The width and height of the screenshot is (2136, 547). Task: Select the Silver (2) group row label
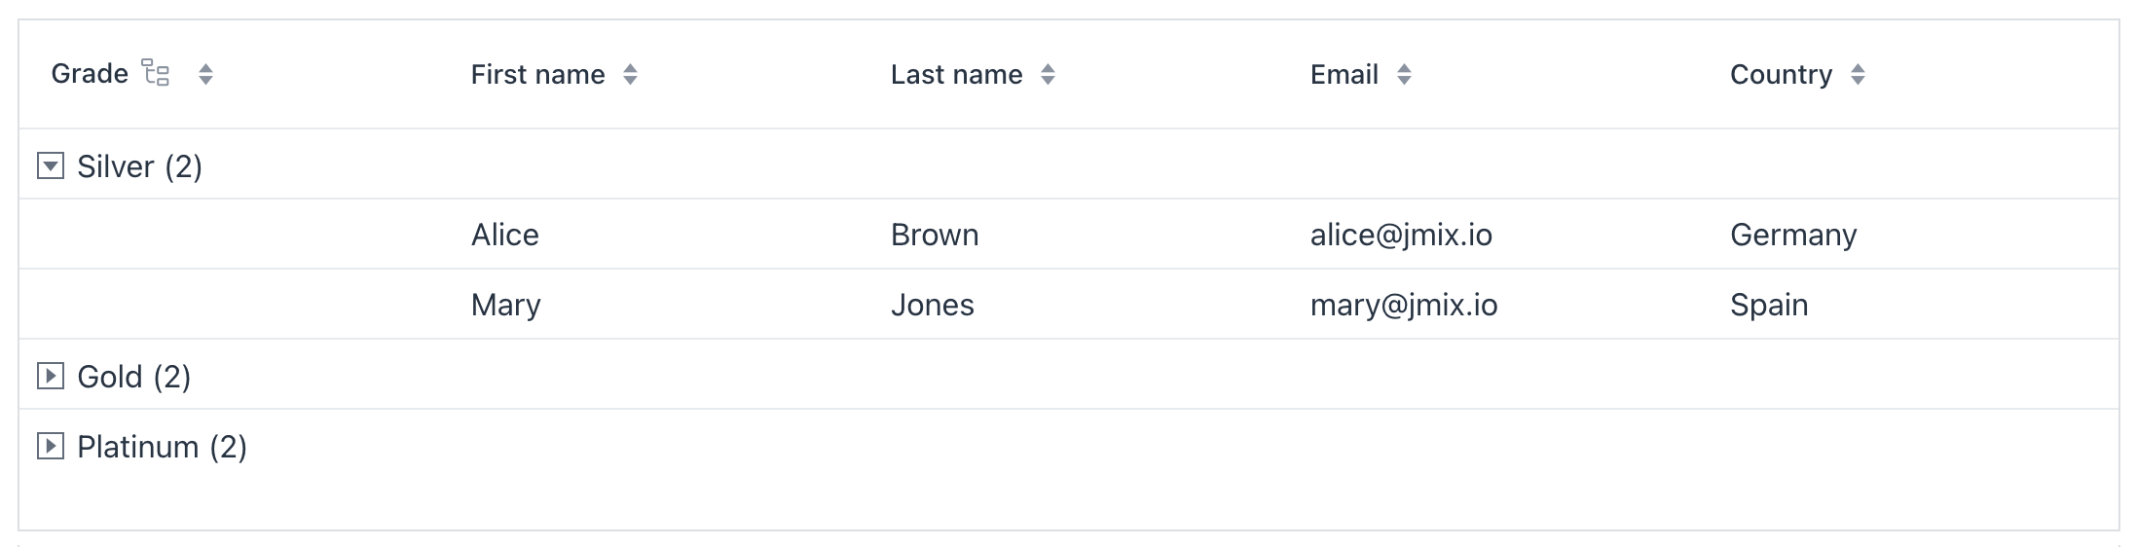[x=139, y=166]
